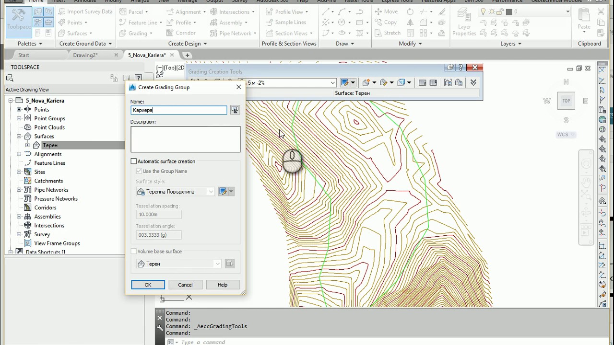Expand the Grading Creation Tools chevron
Screen dimensions: 614x345
[x=473, y=82]
